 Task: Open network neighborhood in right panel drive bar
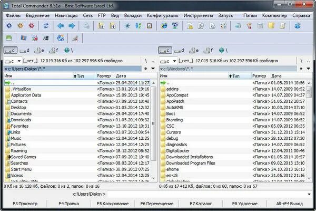coord(223,50)
